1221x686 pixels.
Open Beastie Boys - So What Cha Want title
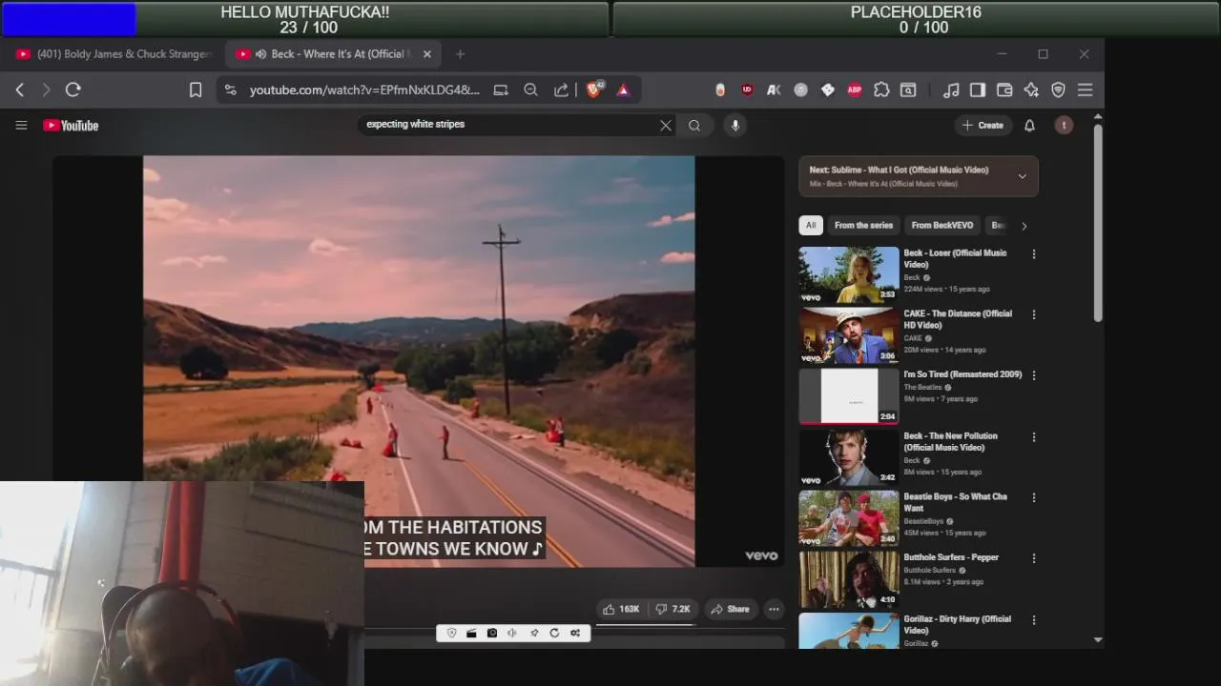coord(955,502)
